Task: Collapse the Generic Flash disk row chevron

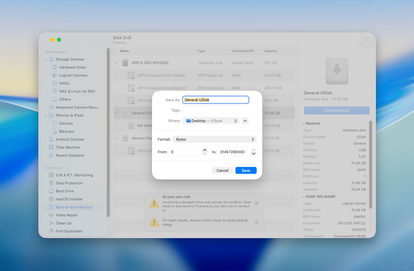Action: pyautogui.click(x=116, y=138)
